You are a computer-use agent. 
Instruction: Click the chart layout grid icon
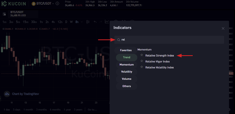[4, 14]
